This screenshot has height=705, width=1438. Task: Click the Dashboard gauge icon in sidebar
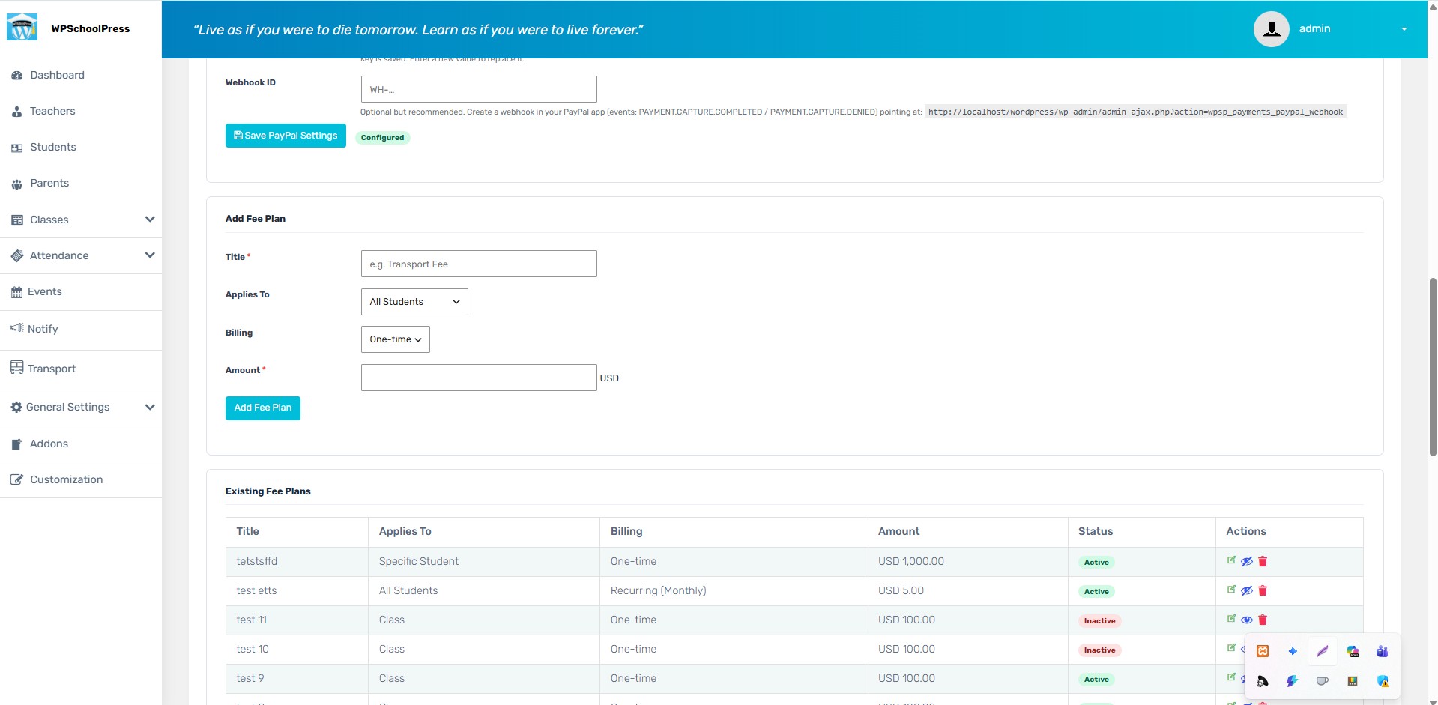16,76
